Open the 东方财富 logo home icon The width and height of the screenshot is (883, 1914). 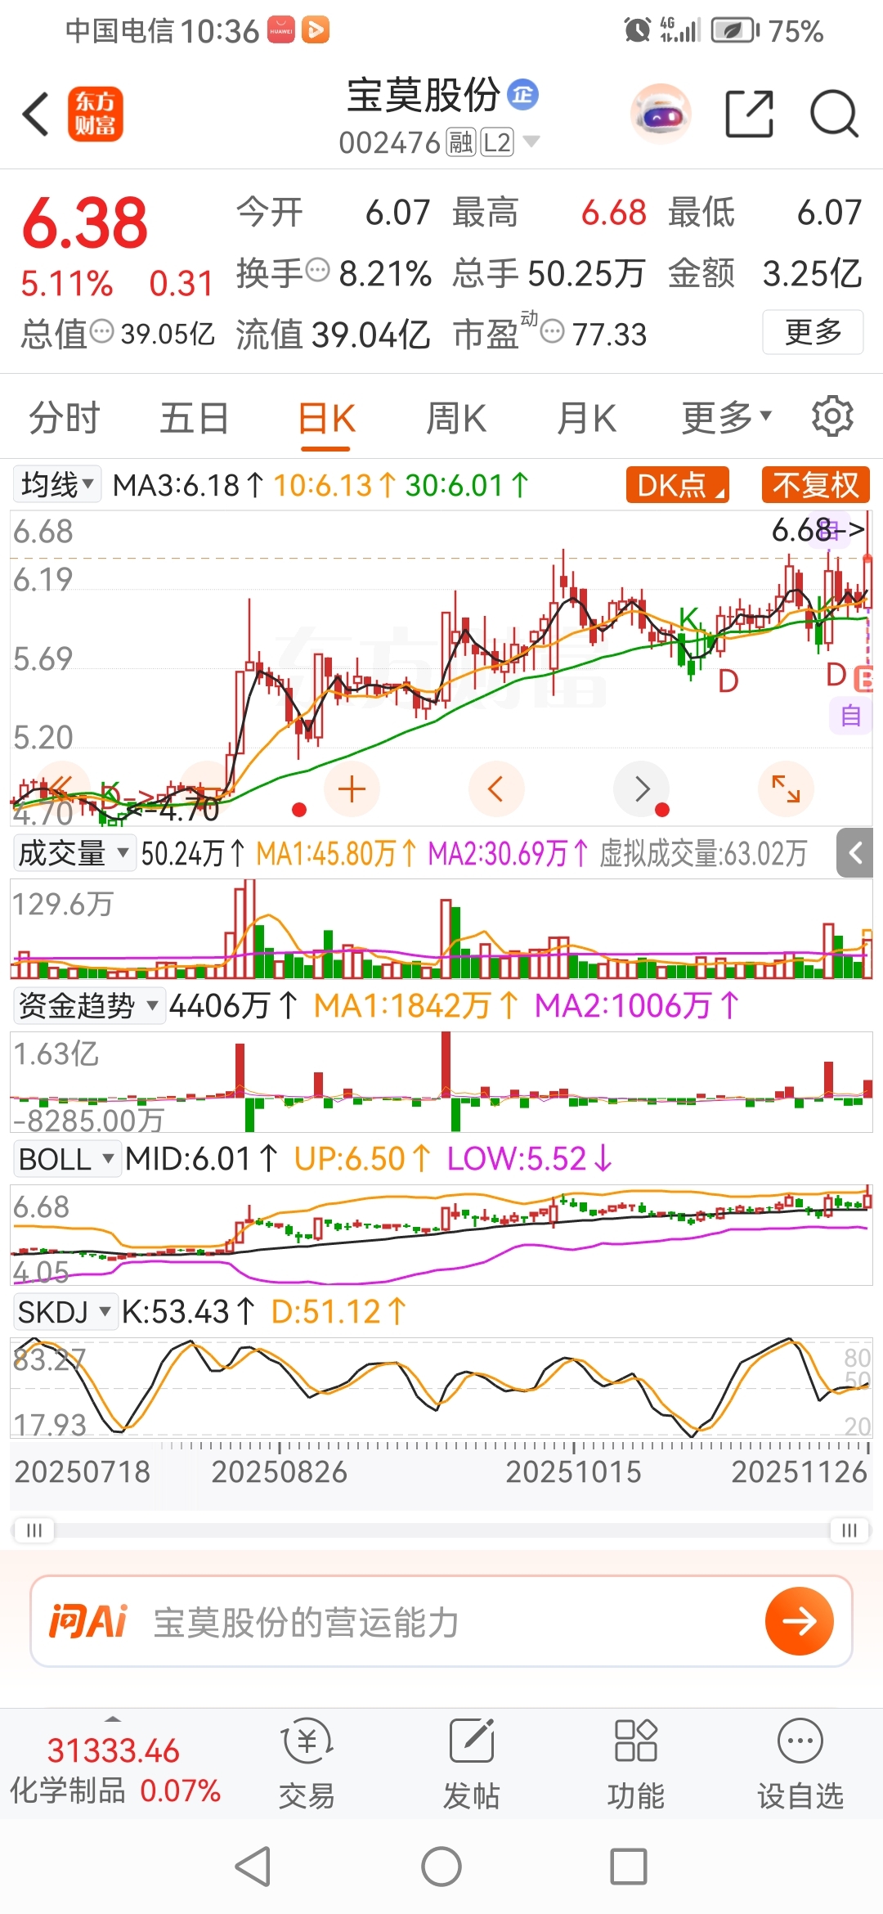[x=95, y=114]
